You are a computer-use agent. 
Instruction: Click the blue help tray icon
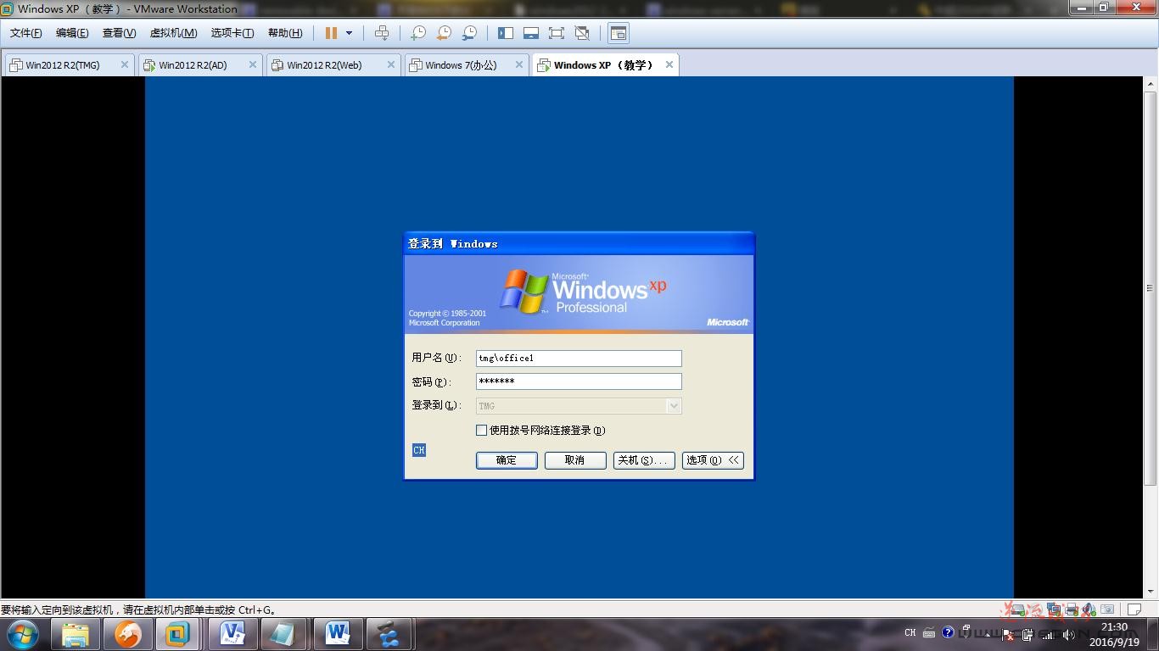[x=948, y=632]
